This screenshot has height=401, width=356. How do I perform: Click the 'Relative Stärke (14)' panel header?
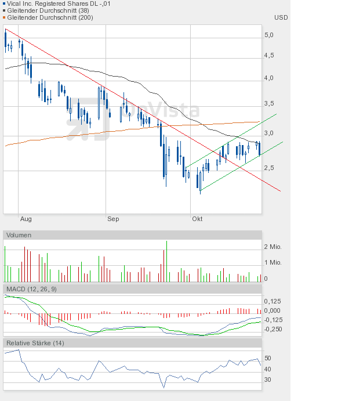tap(132, 343)
